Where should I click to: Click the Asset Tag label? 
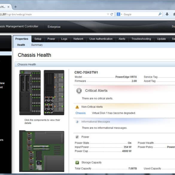coord(150,81)
